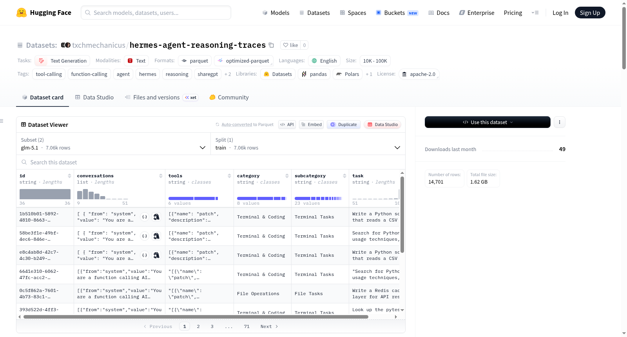Open the Pricing link
The width and height of the screenshot is (627, 337).
[513, 13]
